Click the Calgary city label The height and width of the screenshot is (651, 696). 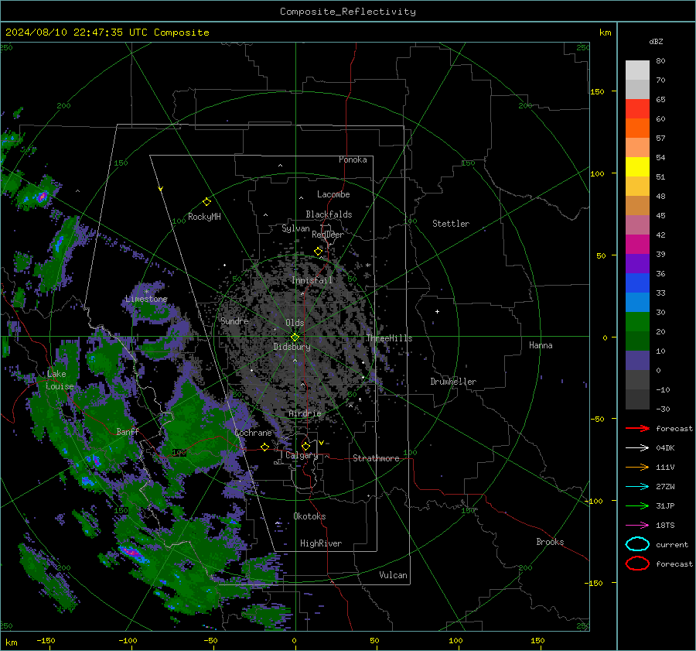(302, 455)
